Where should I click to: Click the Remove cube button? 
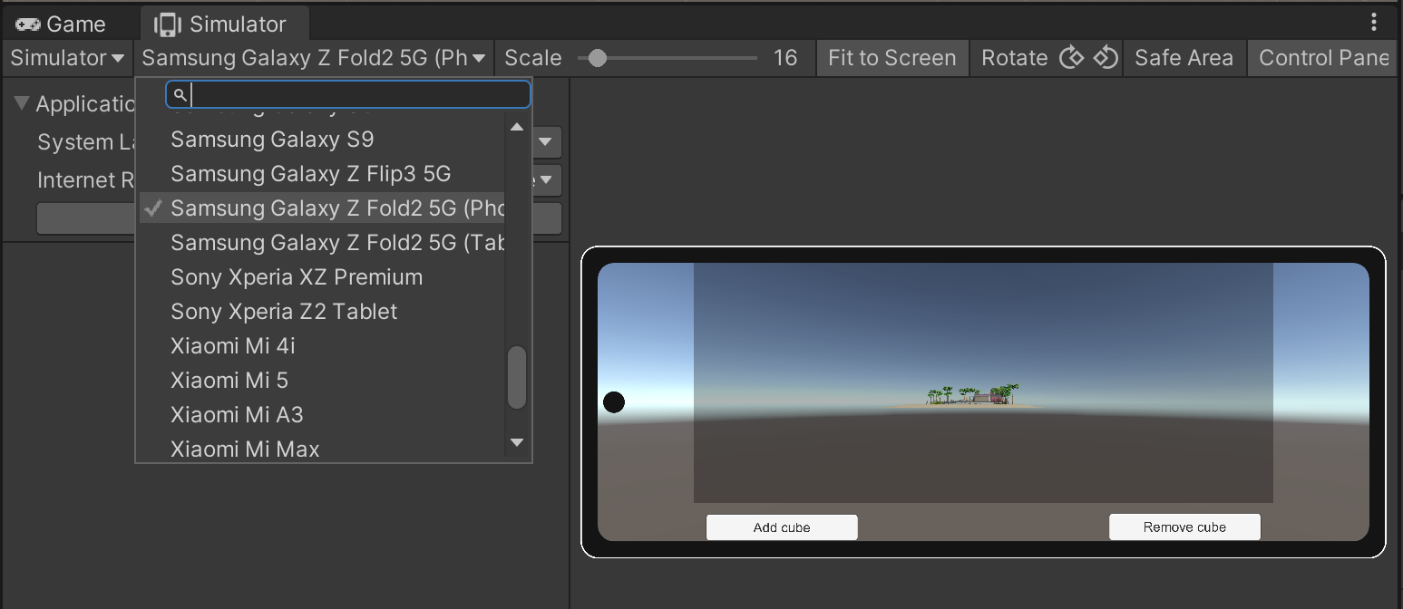(x=1184, y=527)
